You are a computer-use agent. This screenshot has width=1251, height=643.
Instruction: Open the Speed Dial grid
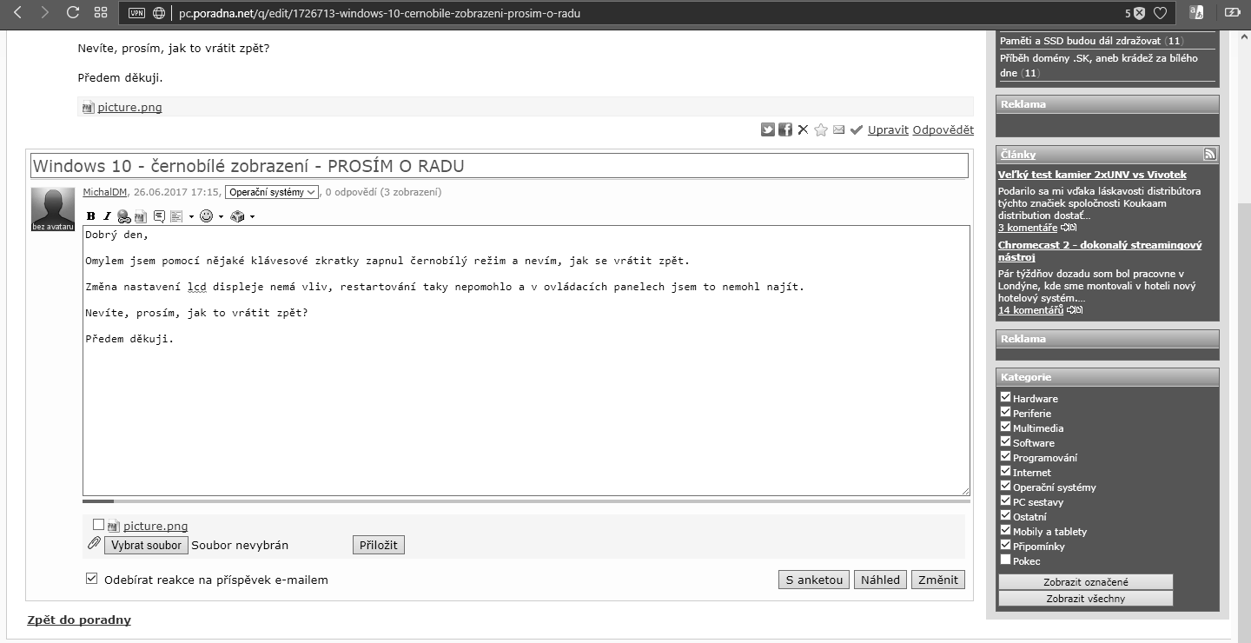pyautogui.click(x=101, y=13)
